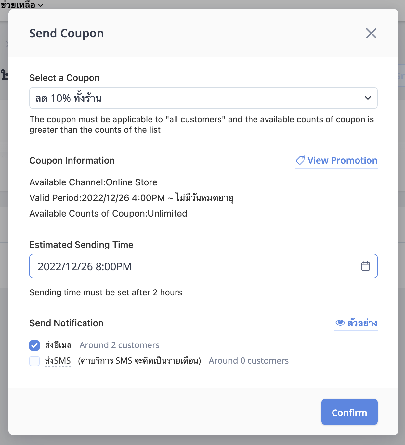Enable the ส่งSMS checkbox
405x445 pixels.
34,361
